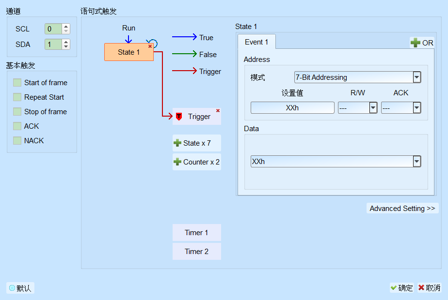Click the Run label above State 1
This screenshot has height=300, width=448.
pyautogui.click(x=128, y=28)
